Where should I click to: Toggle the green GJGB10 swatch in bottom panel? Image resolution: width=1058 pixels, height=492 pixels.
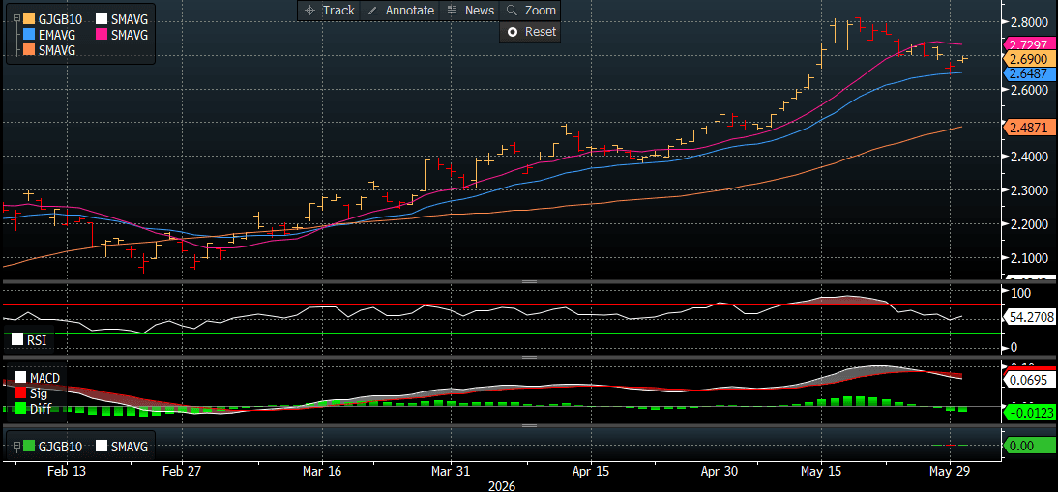point(29,446)
